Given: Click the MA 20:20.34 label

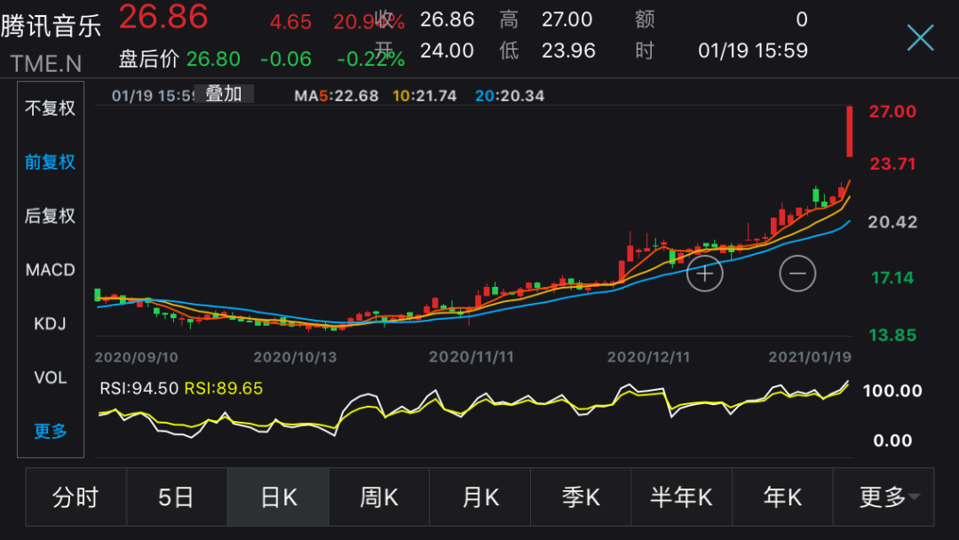Looking at the screenshot, I should [x=510, y=96].
